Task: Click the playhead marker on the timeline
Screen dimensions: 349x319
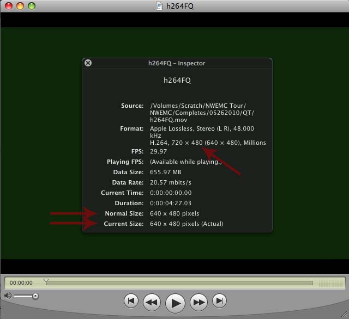Action: 46,281
